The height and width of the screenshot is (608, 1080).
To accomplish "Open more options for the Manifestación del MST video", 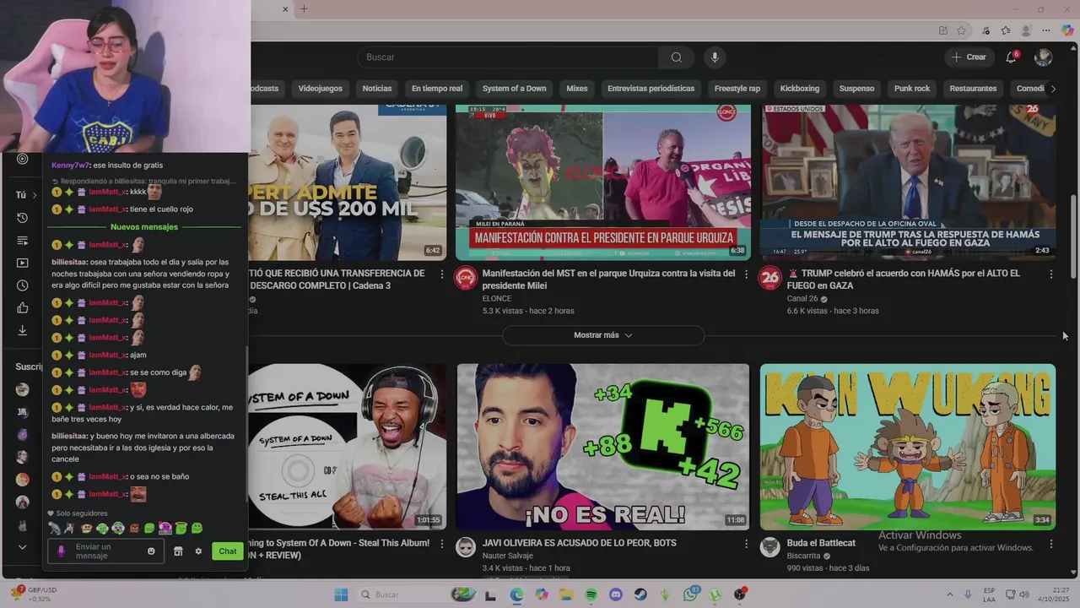I will coord(746,274).
